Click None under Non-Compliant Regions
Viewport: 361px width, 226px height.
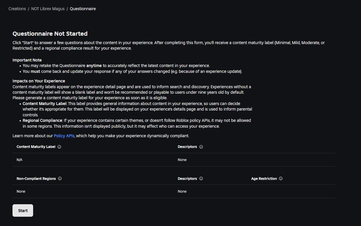click(x=21, y=191)
